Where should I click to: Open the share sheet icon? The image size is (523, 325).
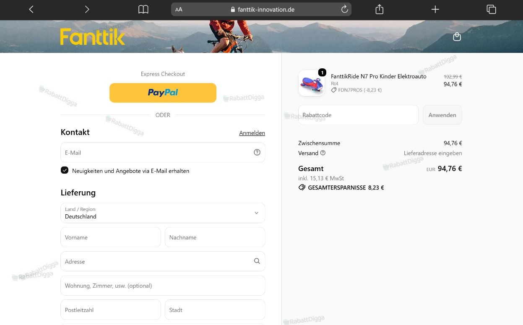point(380,9)
